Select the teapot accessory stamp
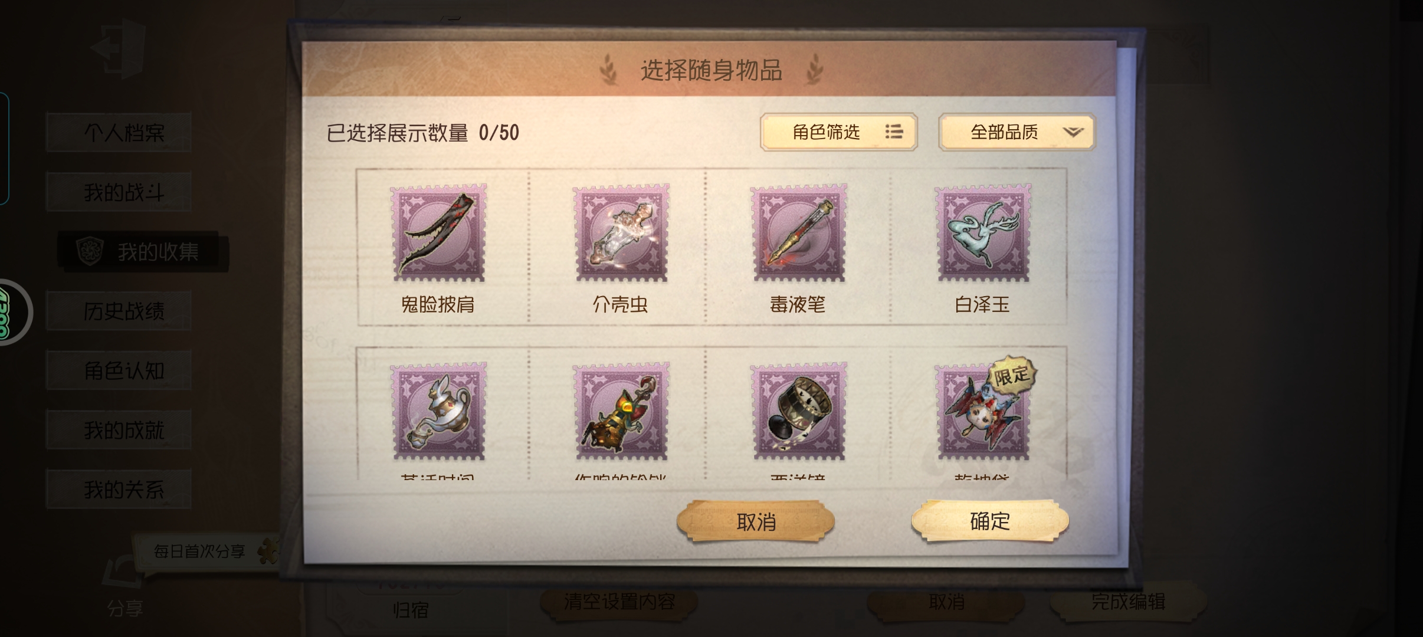Image resolution: width=1423 pixels, height=637 pixels. point(438,411)
